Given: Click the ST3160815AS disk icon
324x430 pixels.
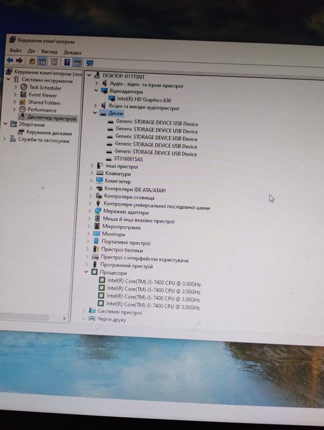Looking at the screenshot, I should point(109,158).
